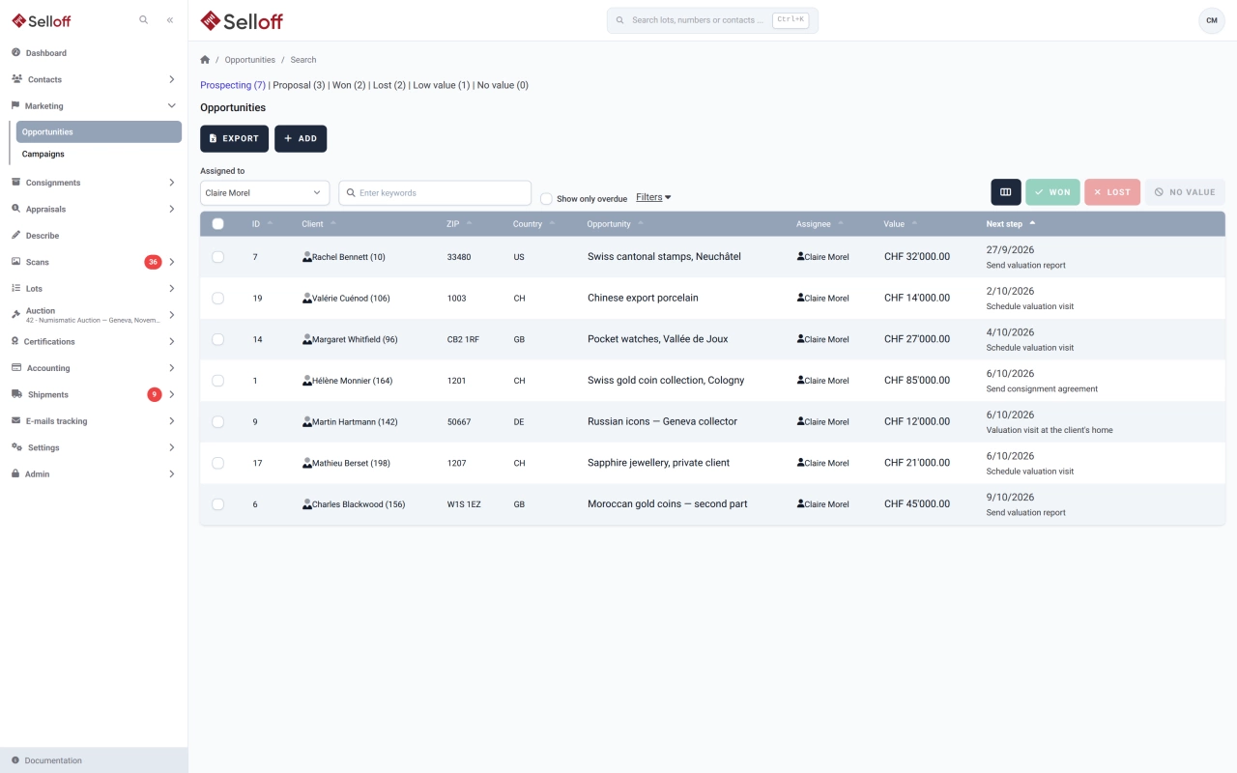
Task: Click the home icon in the breadcrumb
Action: (x=205, y=60)
